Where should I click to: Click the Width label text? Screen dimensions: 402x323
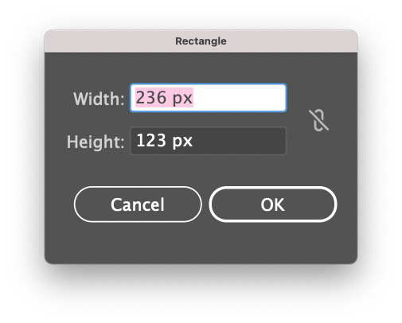[99, 99]
